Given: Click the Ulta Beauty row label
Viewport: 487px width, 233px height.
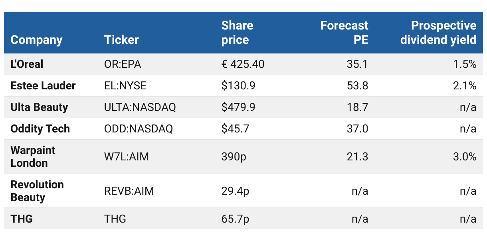Looking at the screenshot, I should pos(39,107).
